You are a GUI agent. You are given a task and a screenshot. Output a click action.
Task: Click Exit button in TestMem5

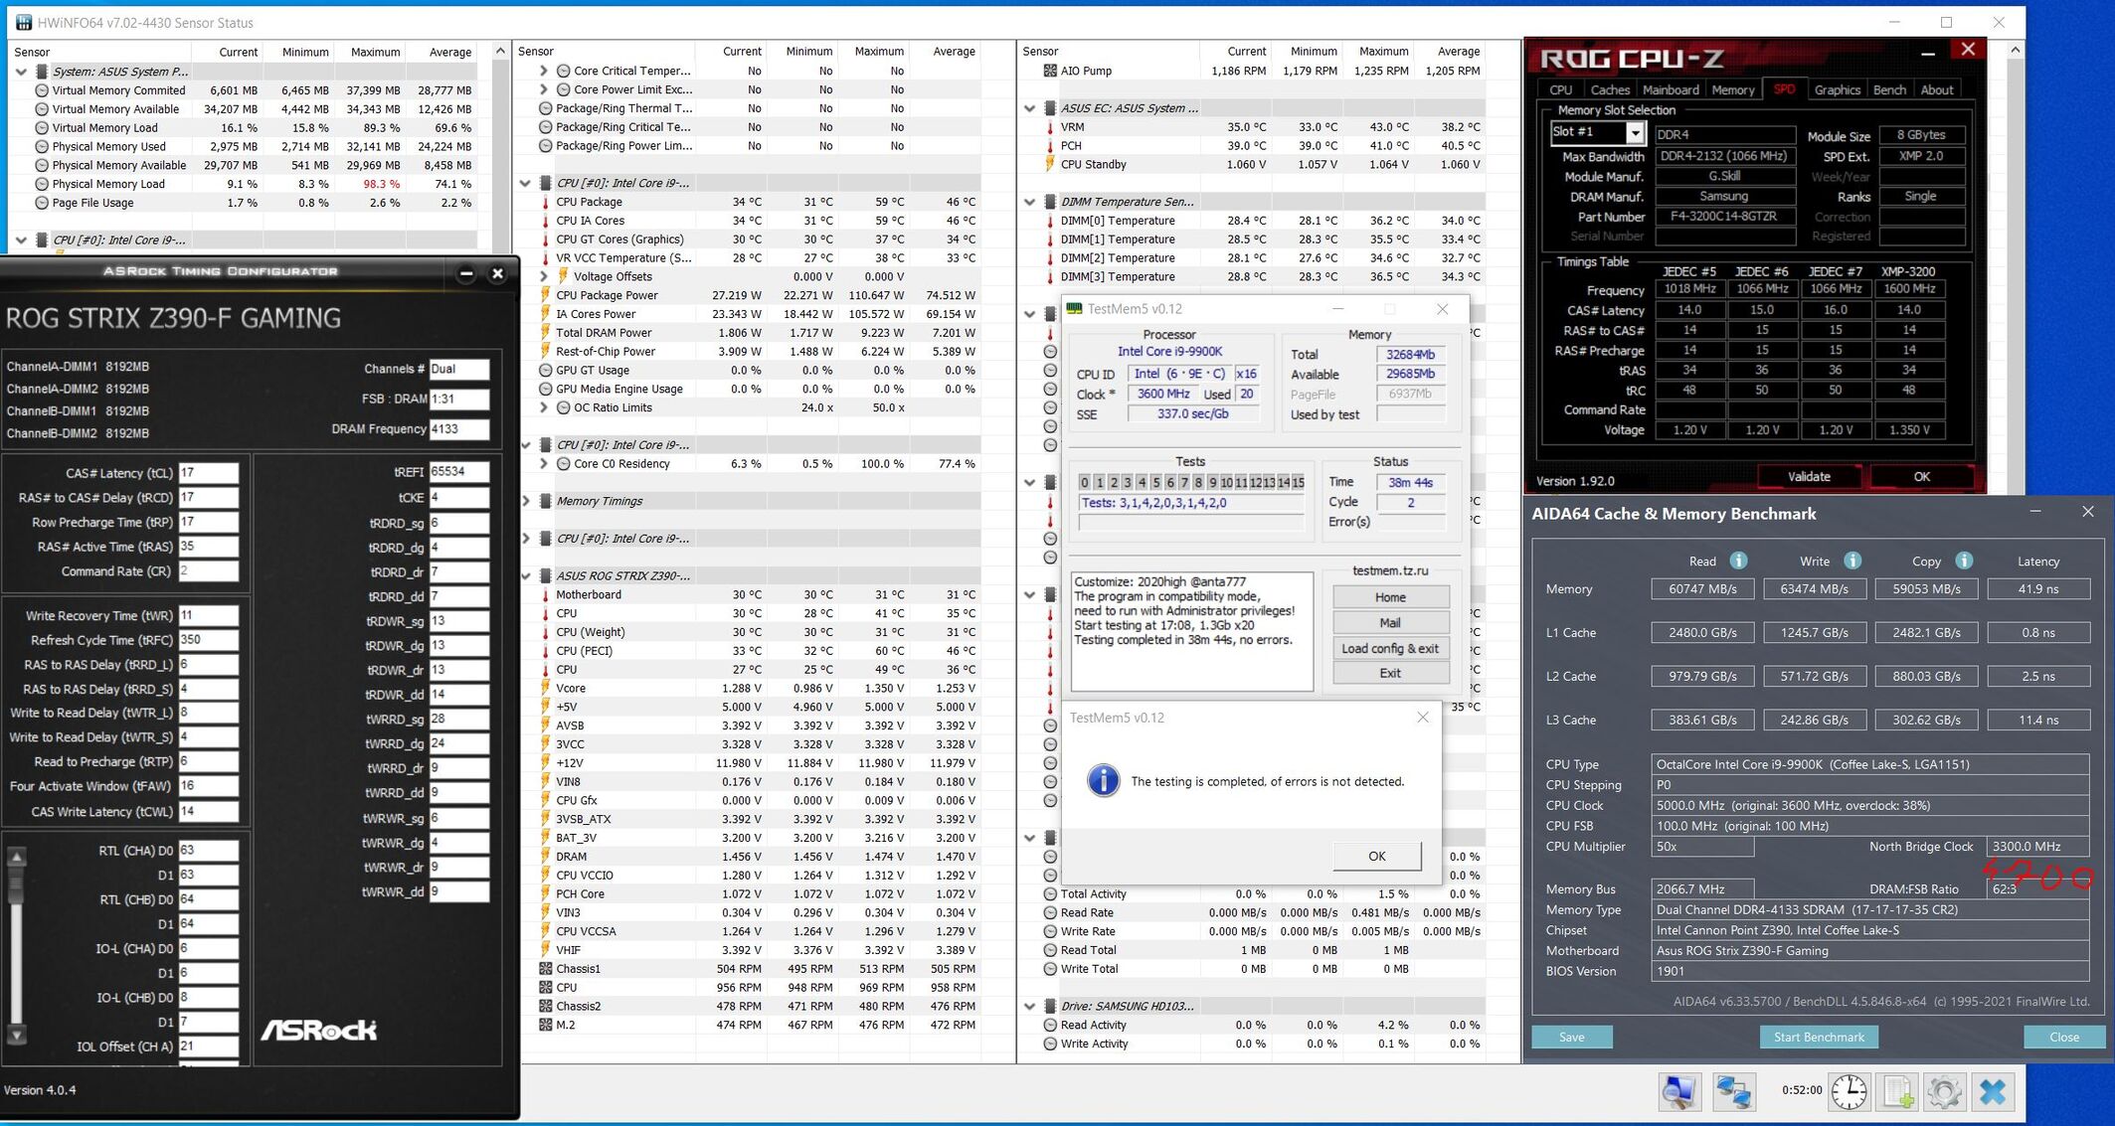pos(1390,673)
